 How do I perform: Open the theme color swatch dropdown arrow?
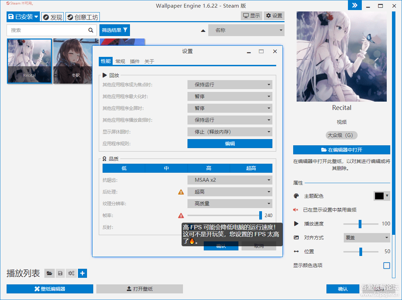pyautogui.click(x=387, y=196)
